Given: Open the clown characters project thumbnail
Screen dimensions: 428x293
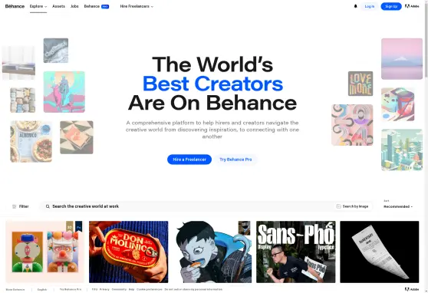Looking at the screenshot, I should pyautogui.click(x=45, y=252).
